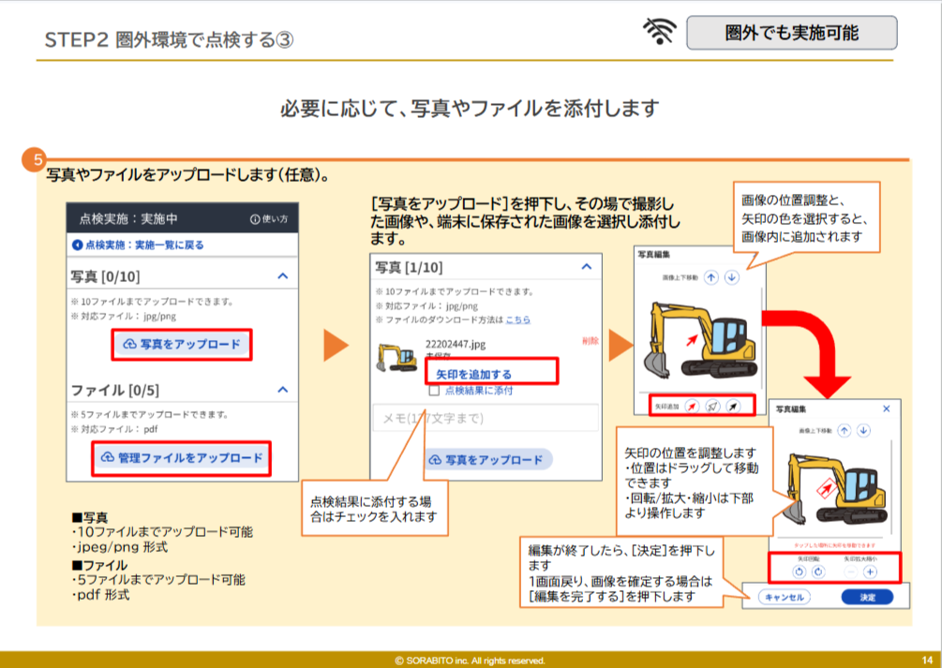This screenshot has width=942, height=668.
Task: Select the black arrow color
Action: (734, 406)
